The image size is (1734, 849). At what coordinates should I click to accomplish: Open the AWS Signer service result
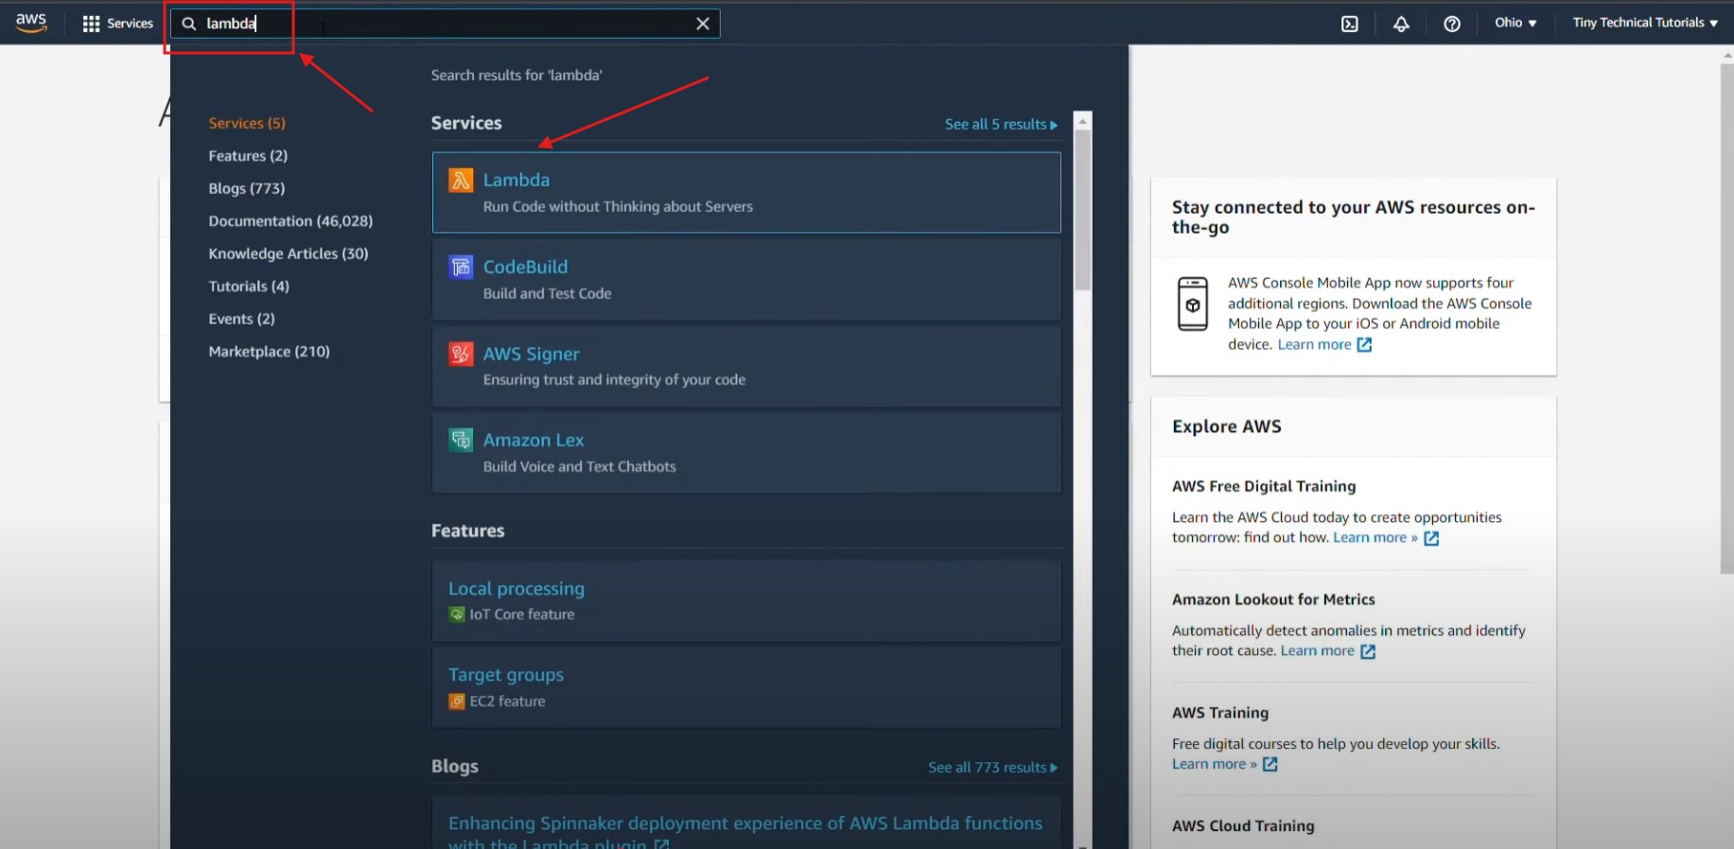pyautogui.click(x=531, y=354)
